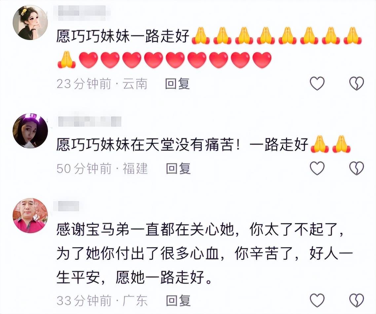Like the Fujian comment with heart icon

tap(317, 168)
